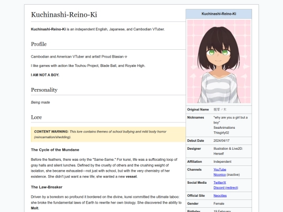Click the page title Kuchinashi-Reino-Ki
283x212 pixels.
[64, 15]
